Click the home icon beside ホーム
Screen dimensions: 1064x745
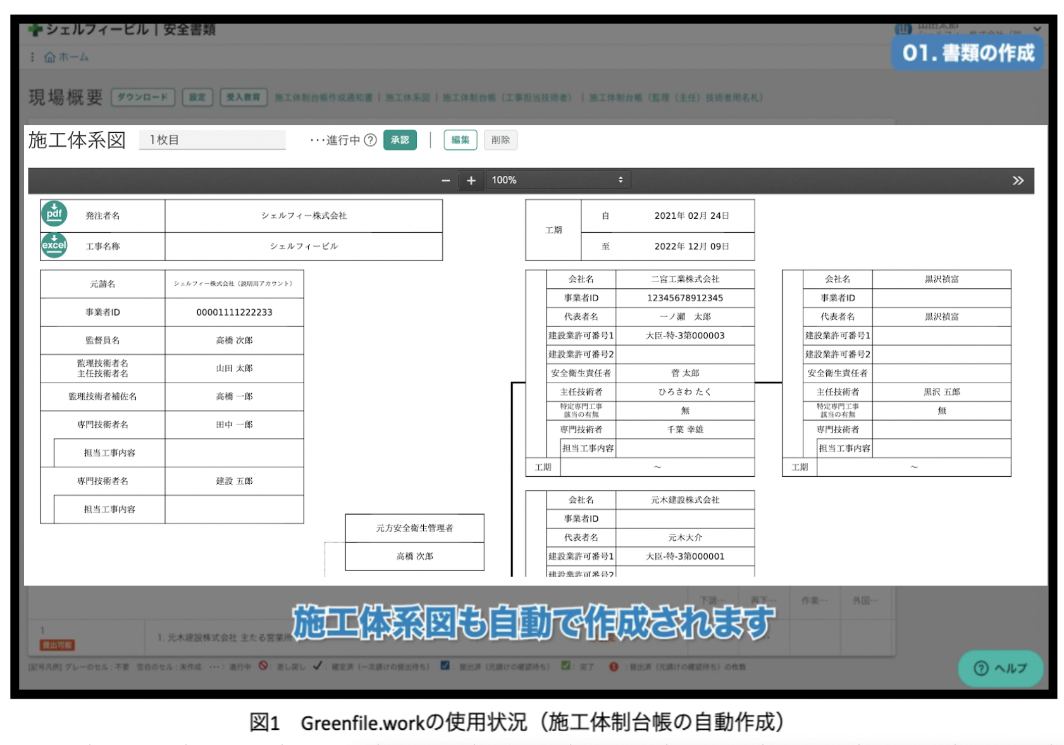click(49, 58)
